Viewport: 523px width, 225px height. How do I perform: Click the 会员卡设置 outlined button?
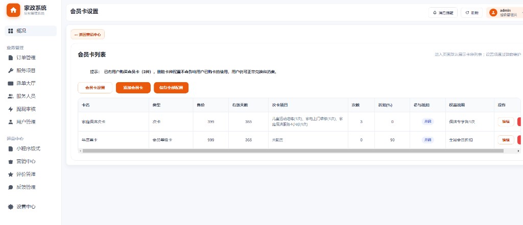click(95, 88)
